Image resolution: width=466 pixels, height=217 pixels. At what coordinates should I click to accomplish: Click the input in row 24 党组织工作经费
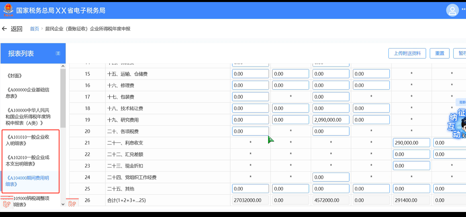pyautogui.click(x=331, y=177)
